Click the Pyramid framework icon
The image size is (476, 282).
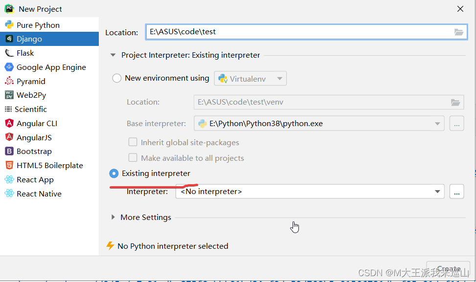point(9,81)
